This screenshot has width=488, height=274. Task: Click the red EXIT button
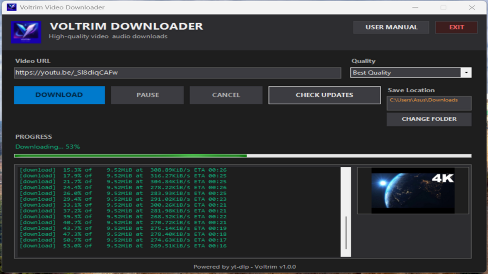pyautogui.click(x=456, y=27)
